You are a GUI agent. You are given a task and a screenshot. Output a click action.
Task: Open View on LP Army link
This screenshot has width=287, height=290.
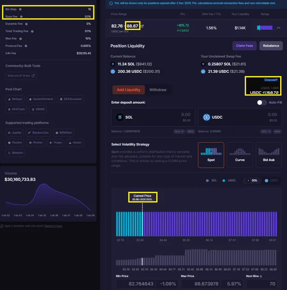pyautogui.click(x=21, y=75)
